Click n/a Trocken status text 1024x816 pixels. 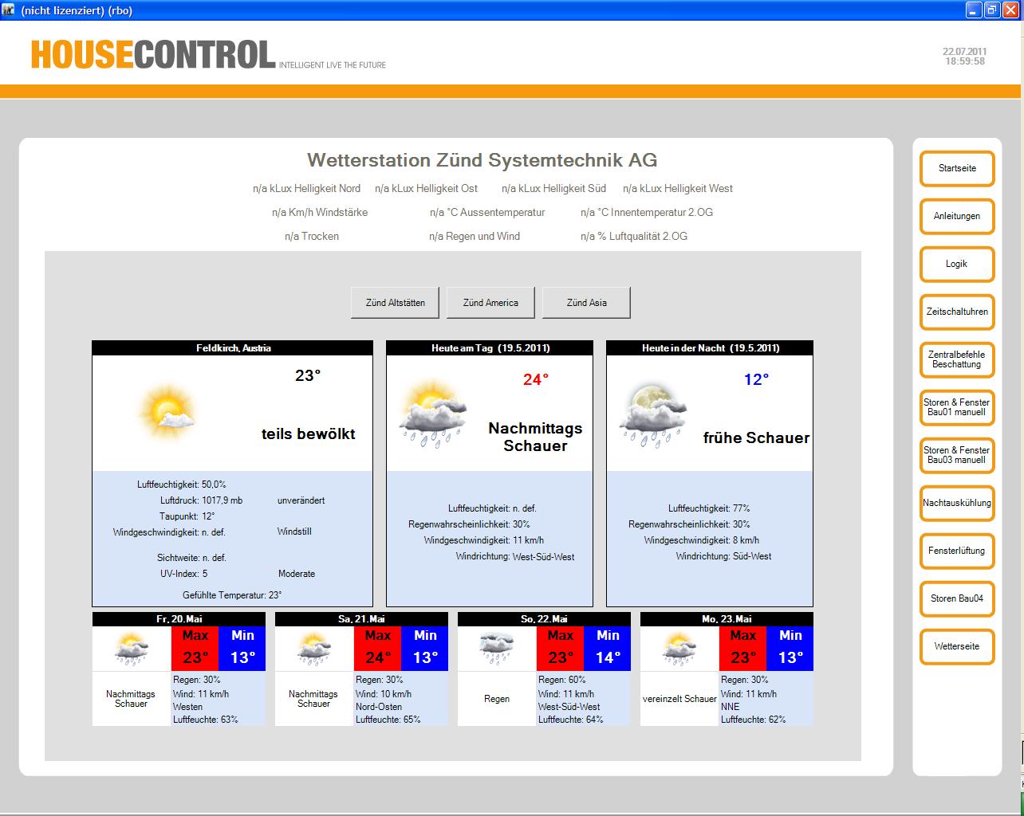click(x=312, y=237)
